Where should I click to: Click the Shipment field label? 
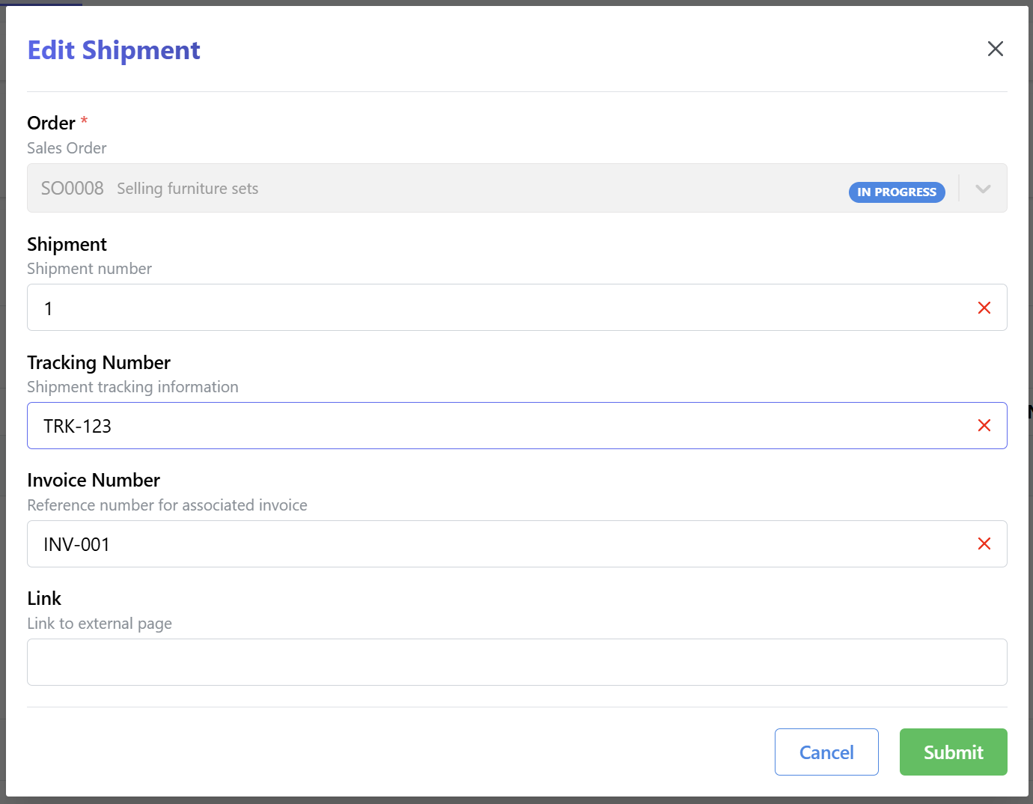pos(67,245)
